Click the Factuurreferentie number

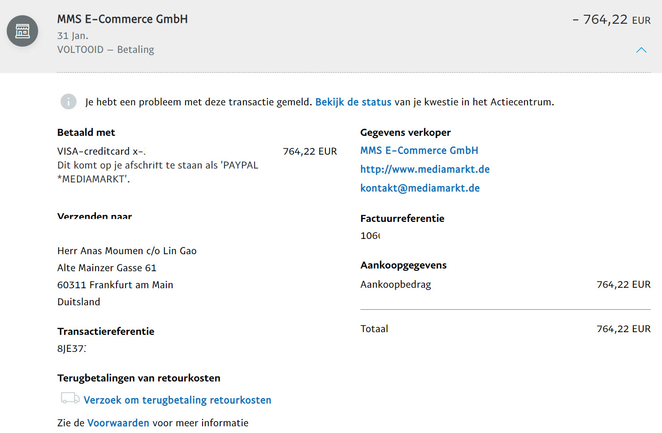pos(370,236)
